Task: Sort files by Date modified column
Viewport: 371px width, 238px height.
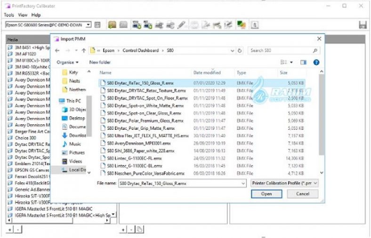Action: [x=207, y=72]
